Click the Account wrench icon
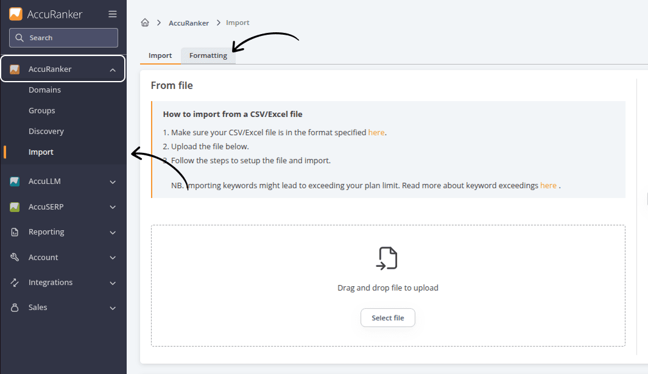The width and height of the screenshot is (648, 374). (x=15, y=257)
